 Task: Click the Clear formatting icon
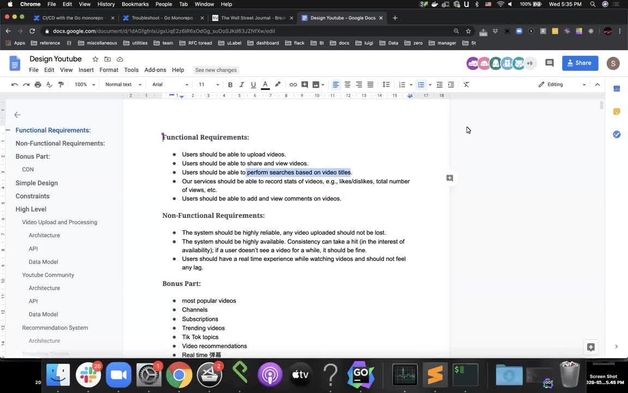coord(466,85)
